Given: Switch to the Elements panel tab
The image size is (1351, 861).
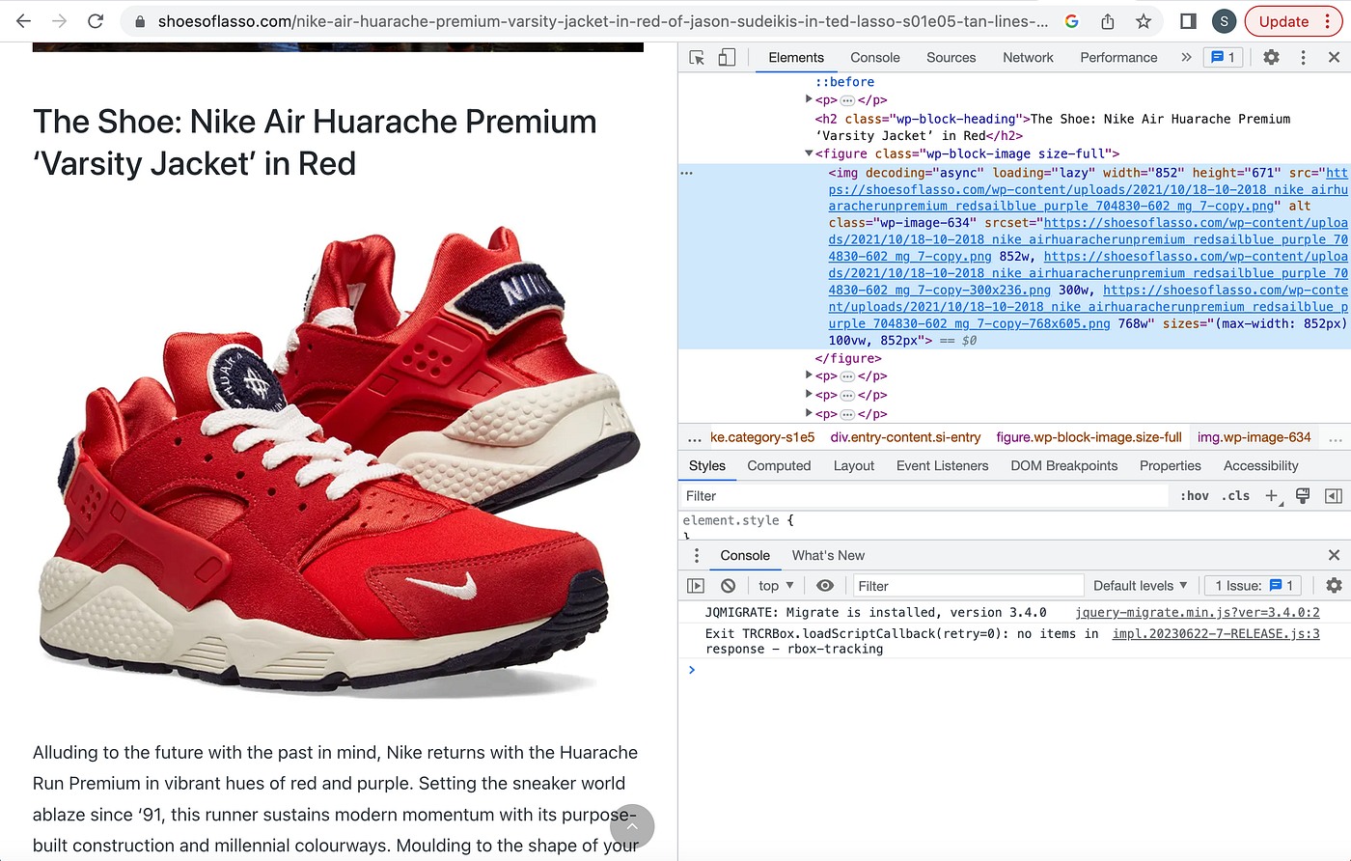Looking at the screenshot, I should pos(796,58).
